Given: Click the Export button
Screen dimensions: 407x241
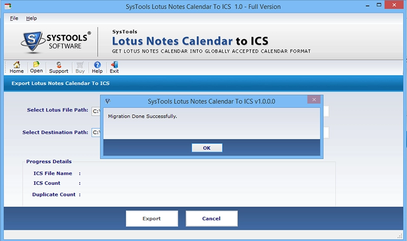Looking at the screenshot, I should point(152,219).
